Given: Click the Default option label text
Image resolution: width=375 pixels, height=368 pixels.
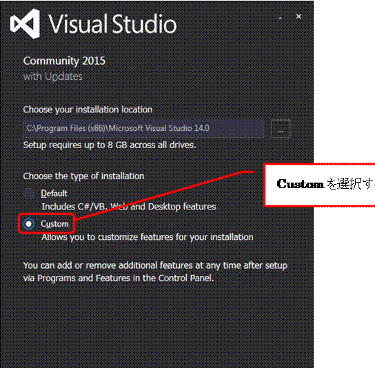Looking at the screenshot, I should 54,193.
